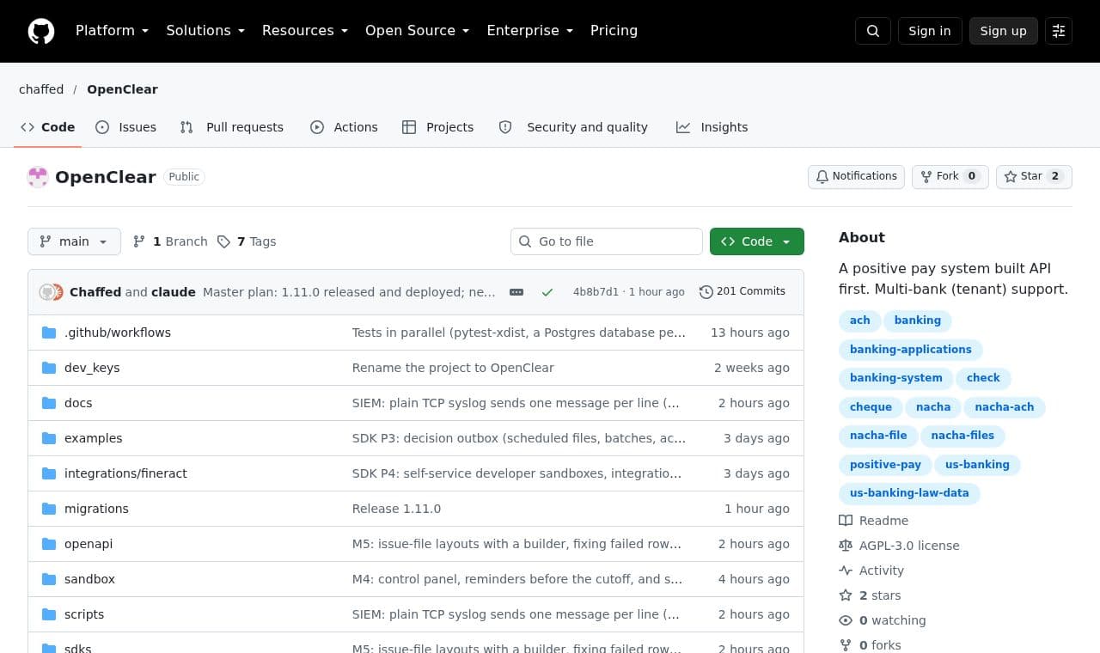
Task: Open the scripts folder icon
Action: (x=49, y=614)
